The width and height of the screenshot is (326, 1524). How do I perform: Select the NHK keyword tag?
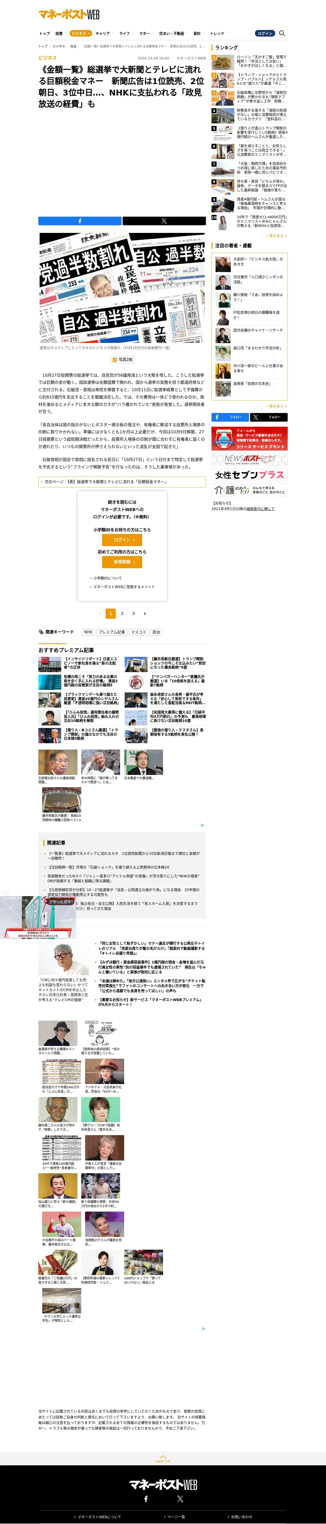click(88, 632)
